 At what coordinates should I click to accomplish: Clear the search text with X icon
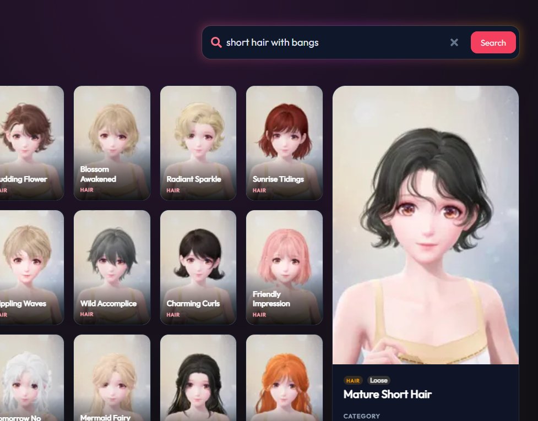(x=454, y=42)
